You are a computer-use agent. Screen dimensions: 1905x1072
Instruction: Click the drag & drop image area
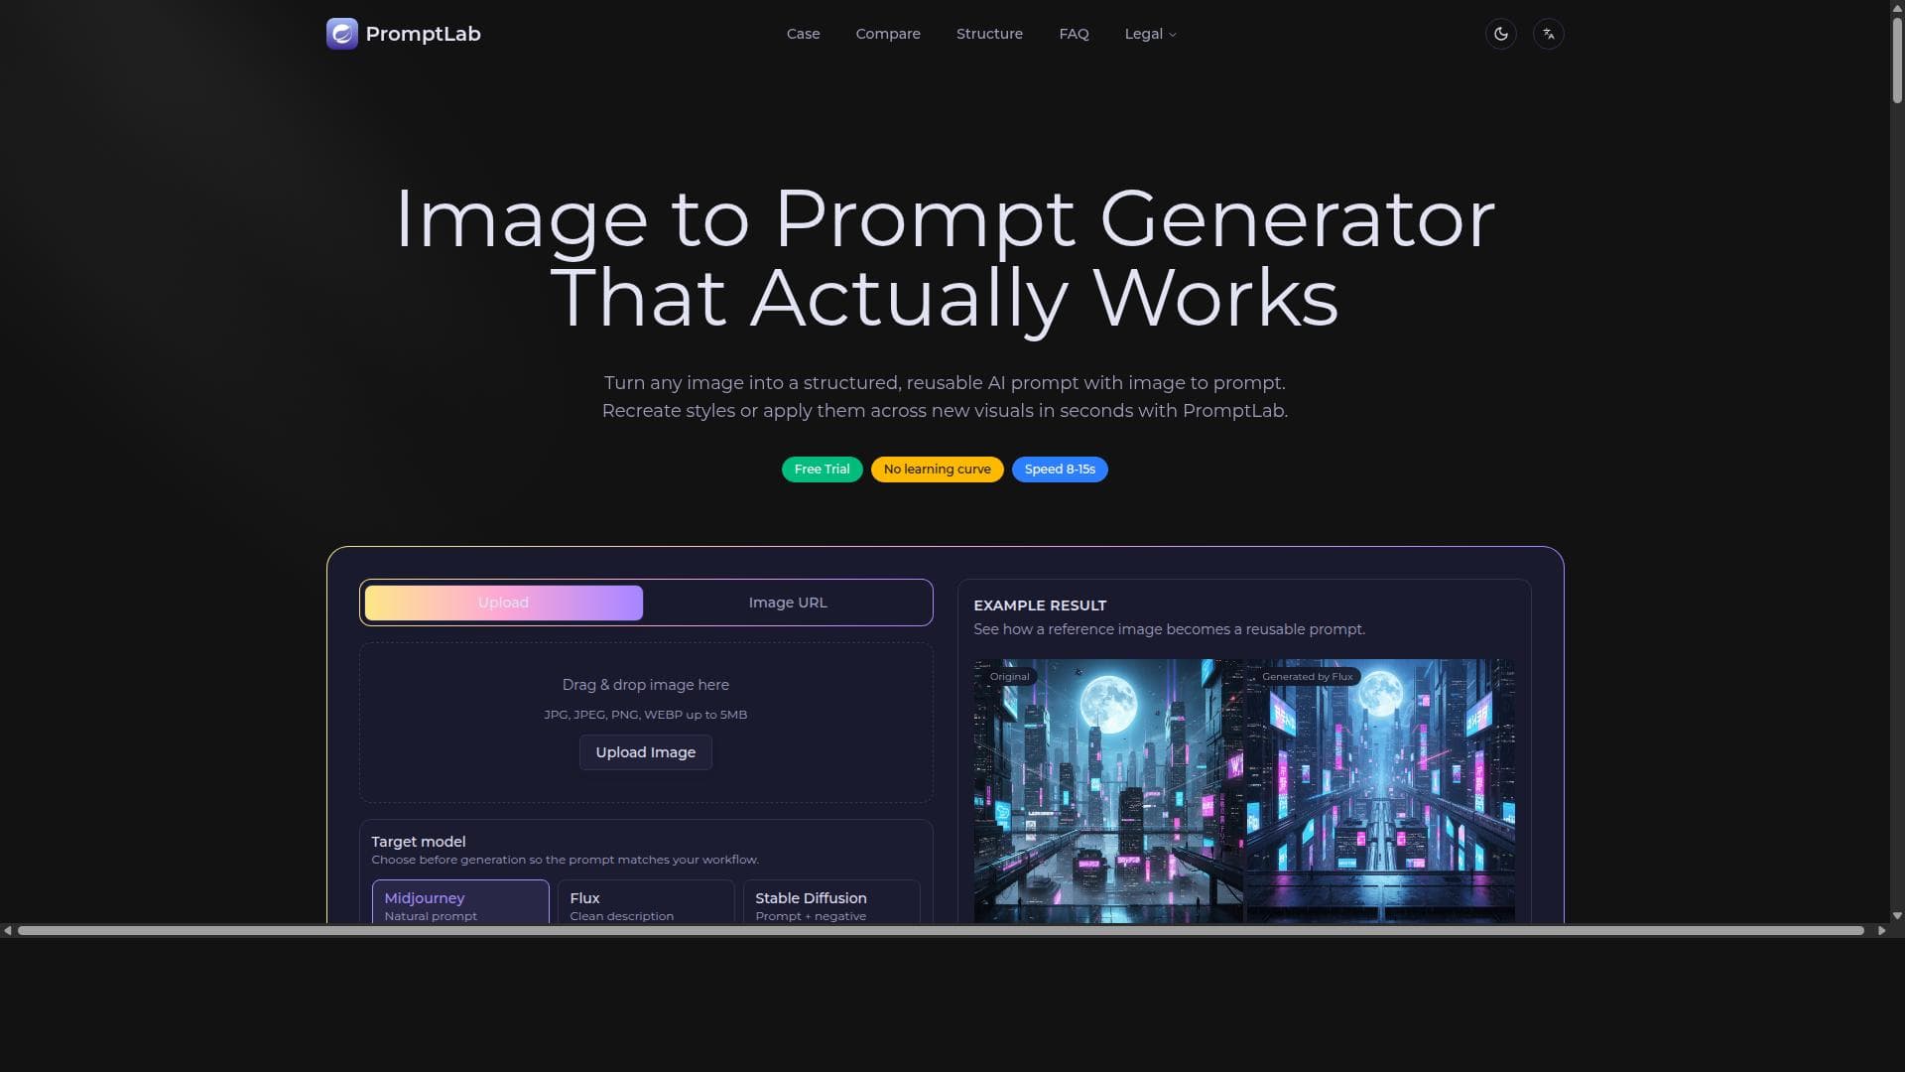click(x=646, y=723)
